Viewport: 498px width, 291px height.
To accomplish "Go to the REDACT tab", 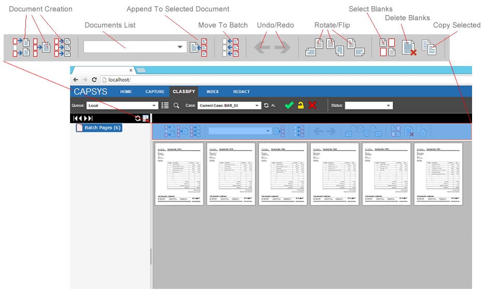I will [241, 92].
